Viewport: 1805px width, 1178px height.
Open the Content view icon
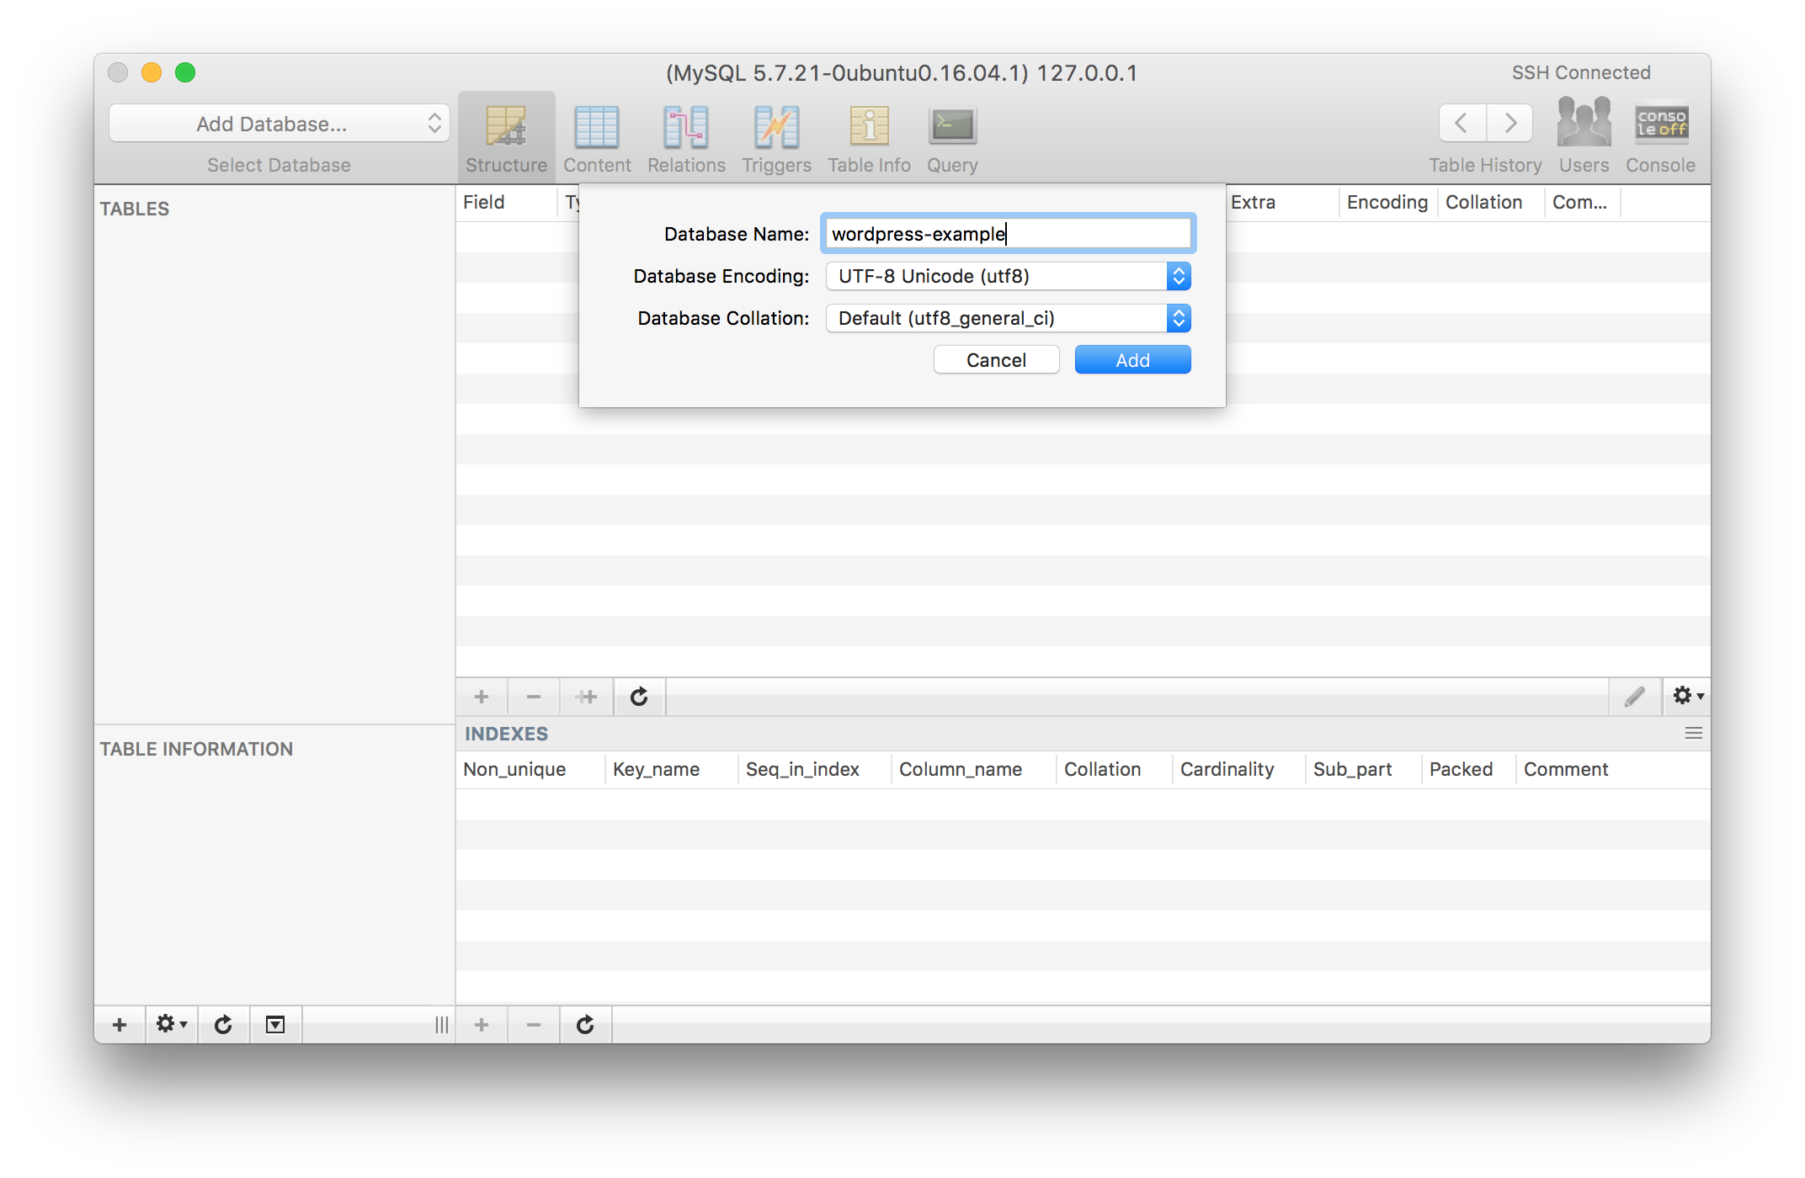pos(596,126)
